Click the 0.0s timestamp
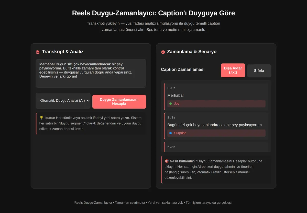The image size is (307, 213). click(171, 88)
